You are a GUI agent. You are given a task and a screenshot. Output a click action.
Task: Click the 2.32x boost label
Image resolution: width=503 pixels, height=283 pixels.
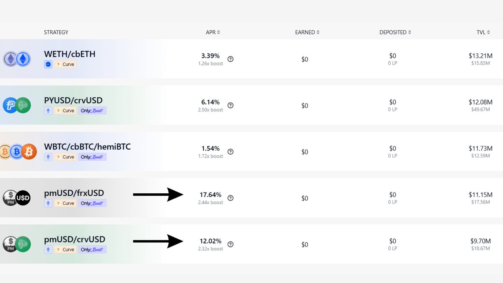[210, 249]
